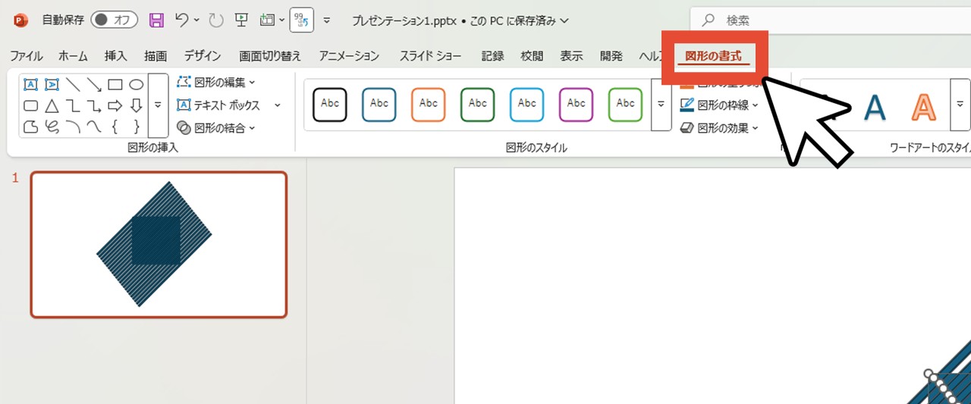Select the right block arrow shape

tap(115, 105)
